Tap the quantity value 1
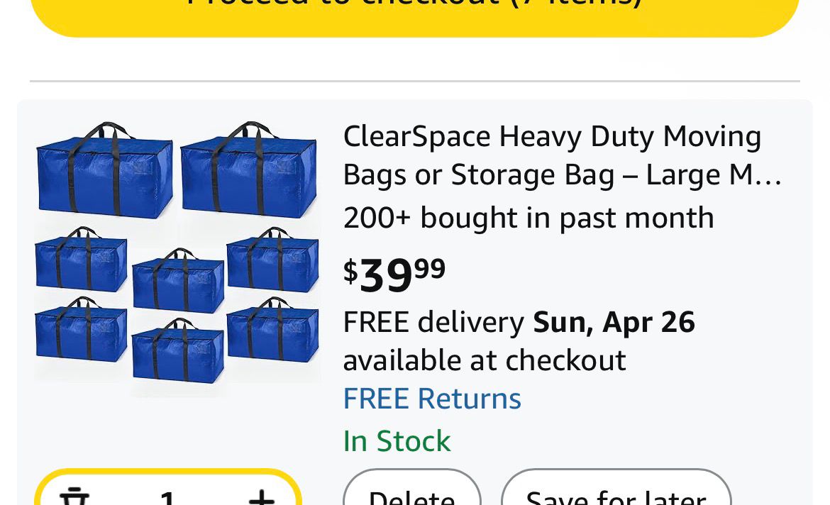The height and width of the screenshot is (505, 830). [x=168, y=498]
